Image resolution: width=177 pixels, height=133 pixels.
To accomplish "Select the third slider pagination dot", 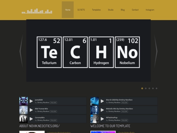I will pos(149,88).
